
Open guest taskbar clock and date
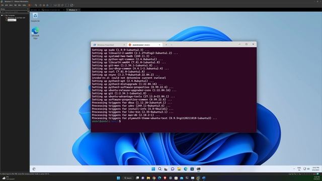(x=315, y=169)
